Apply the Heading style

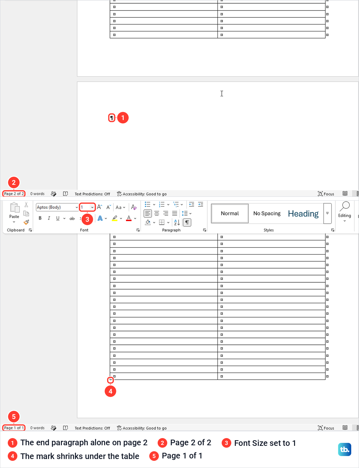click(303, 214)
